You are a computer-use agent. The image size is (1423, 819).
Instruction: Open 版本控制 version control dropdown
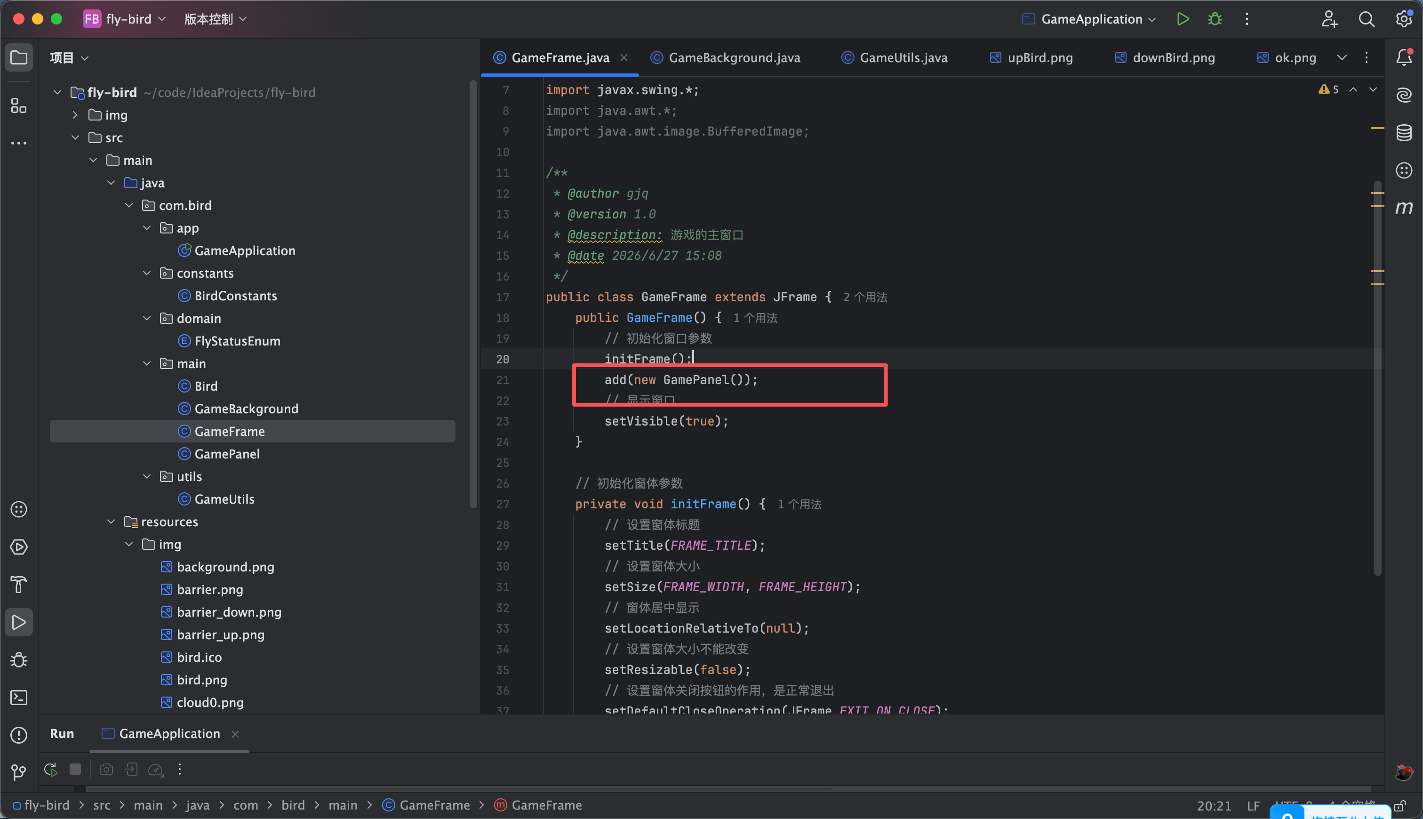click(216, 19)
